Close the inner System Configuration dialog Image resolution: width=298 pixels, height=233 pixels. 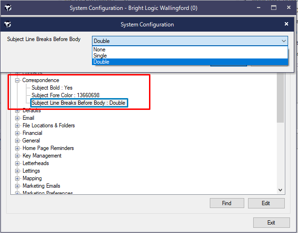[x=286, y=24]
